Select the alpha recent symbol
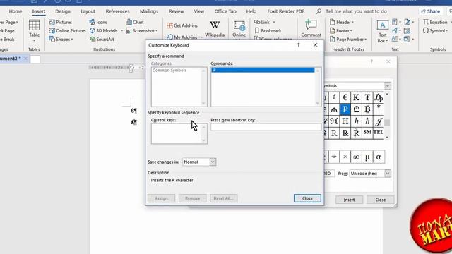This screenshot has height=254, width=452. point(379,157)
